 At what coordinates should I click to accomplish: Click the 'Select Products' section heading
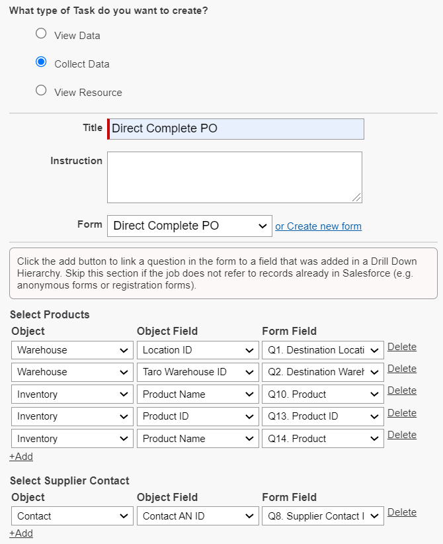tap(50, 314)
